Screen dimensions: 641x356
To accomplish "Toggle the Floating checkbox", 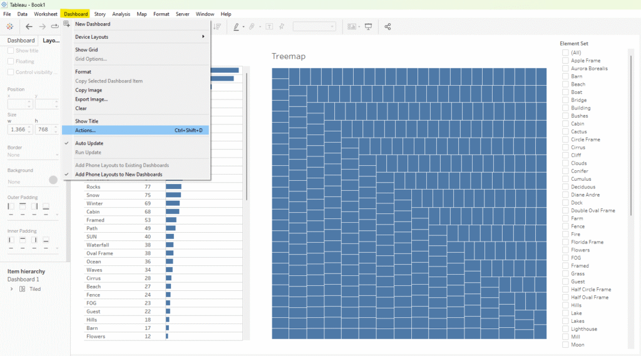I will [x=11, y=61].
